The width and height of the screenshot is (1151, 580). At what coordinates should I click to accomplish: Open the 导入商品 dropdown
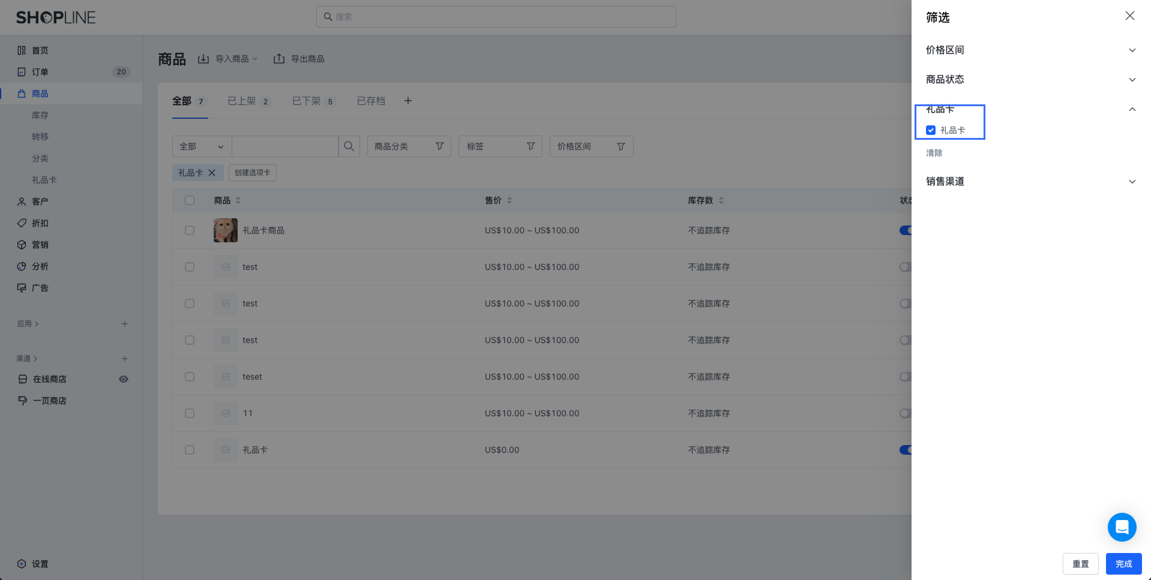[x=228, y=59]
